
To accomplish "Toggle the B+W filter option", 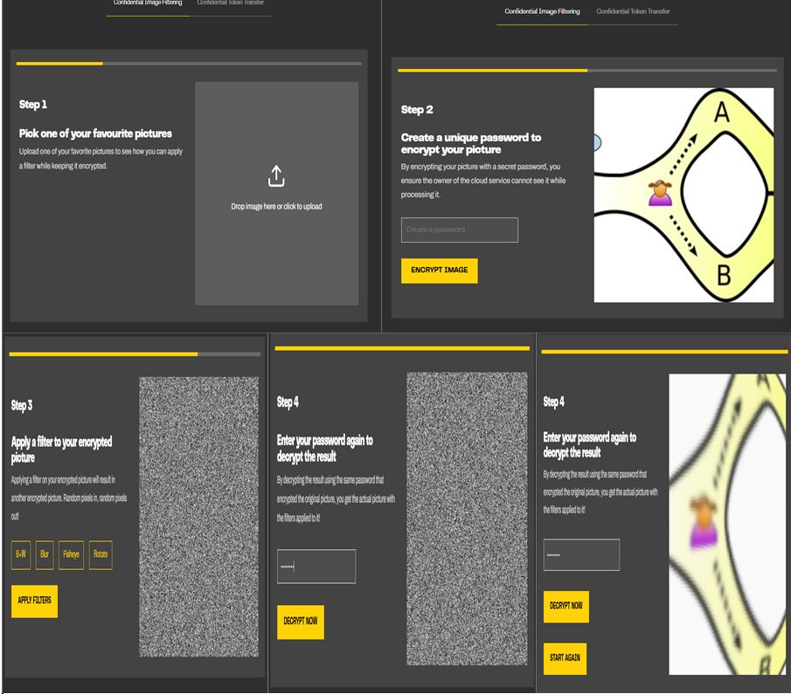I will (x=21, y=555).
